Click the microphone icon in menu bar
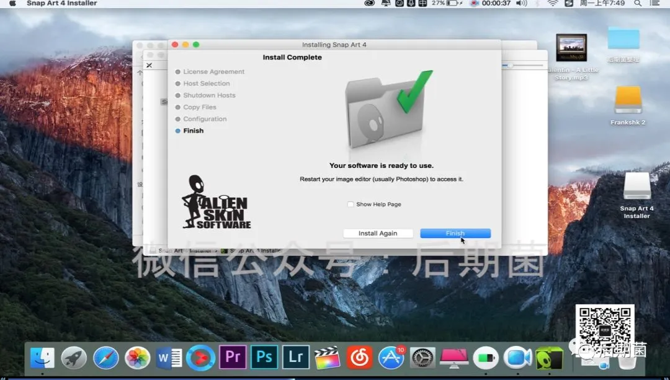 [x=411, y=4]
